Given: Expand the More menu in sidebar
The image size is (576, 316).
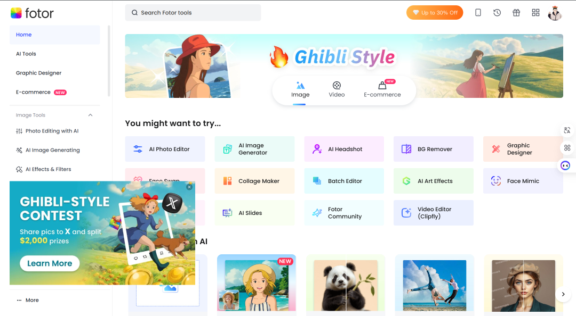Looking at the screenshot, I should point(28,300).
